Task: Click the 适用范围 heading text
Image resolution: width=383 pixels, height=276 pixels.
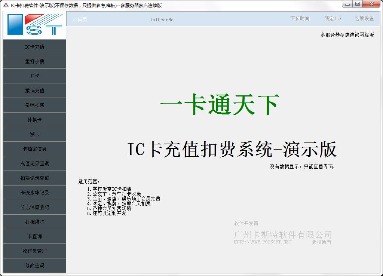Action: coord(89,182)
